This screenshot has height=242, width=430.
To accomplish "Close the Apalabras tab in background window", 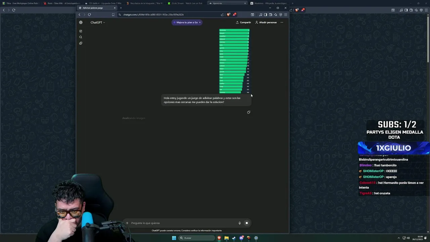I will tap(245, 3).
